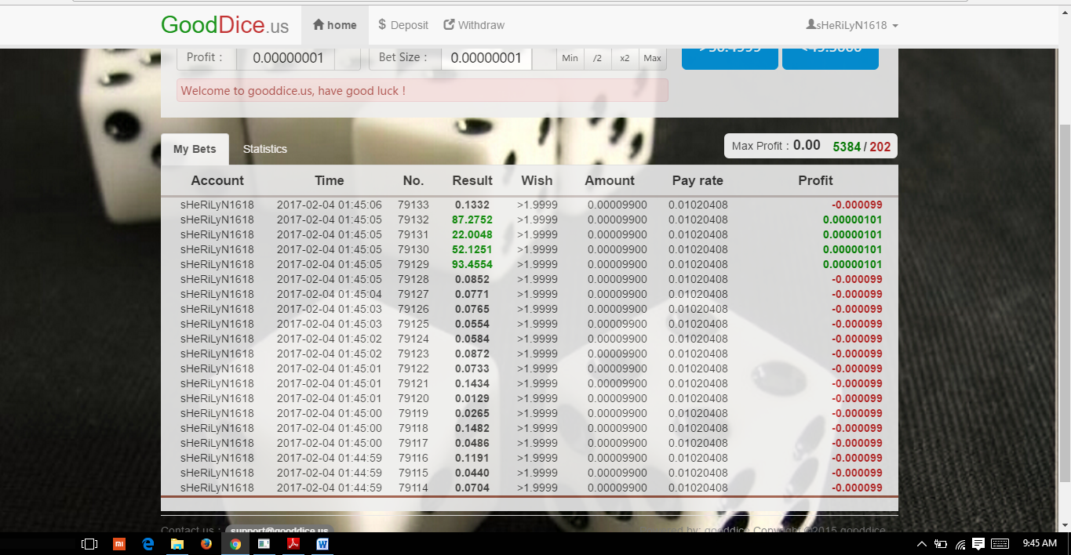Click the red loss count 202

point(880,147)
